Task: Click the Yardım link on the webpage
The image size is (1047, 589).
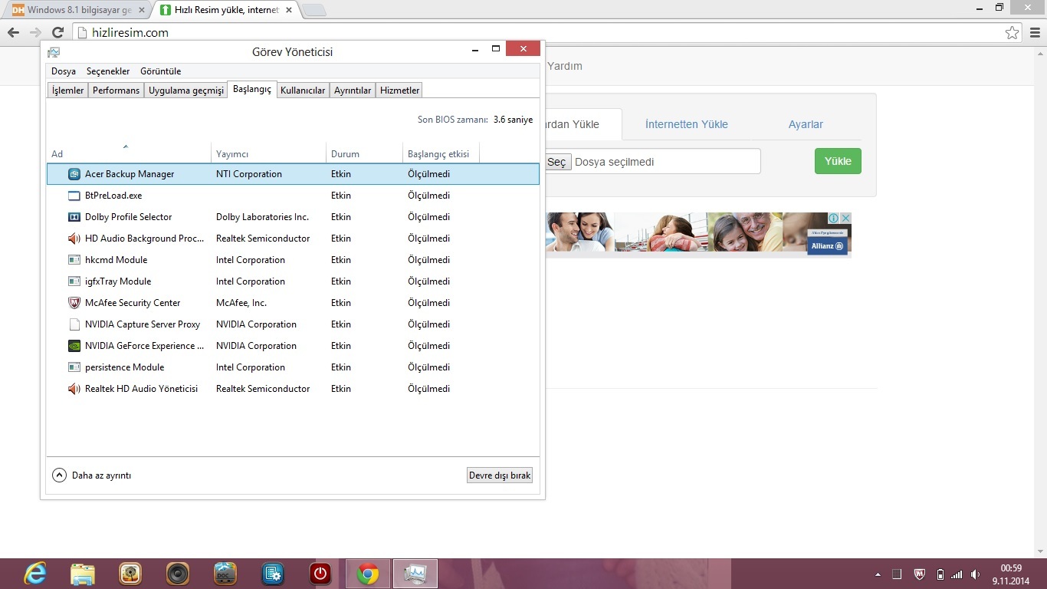Action: [565, 66]
